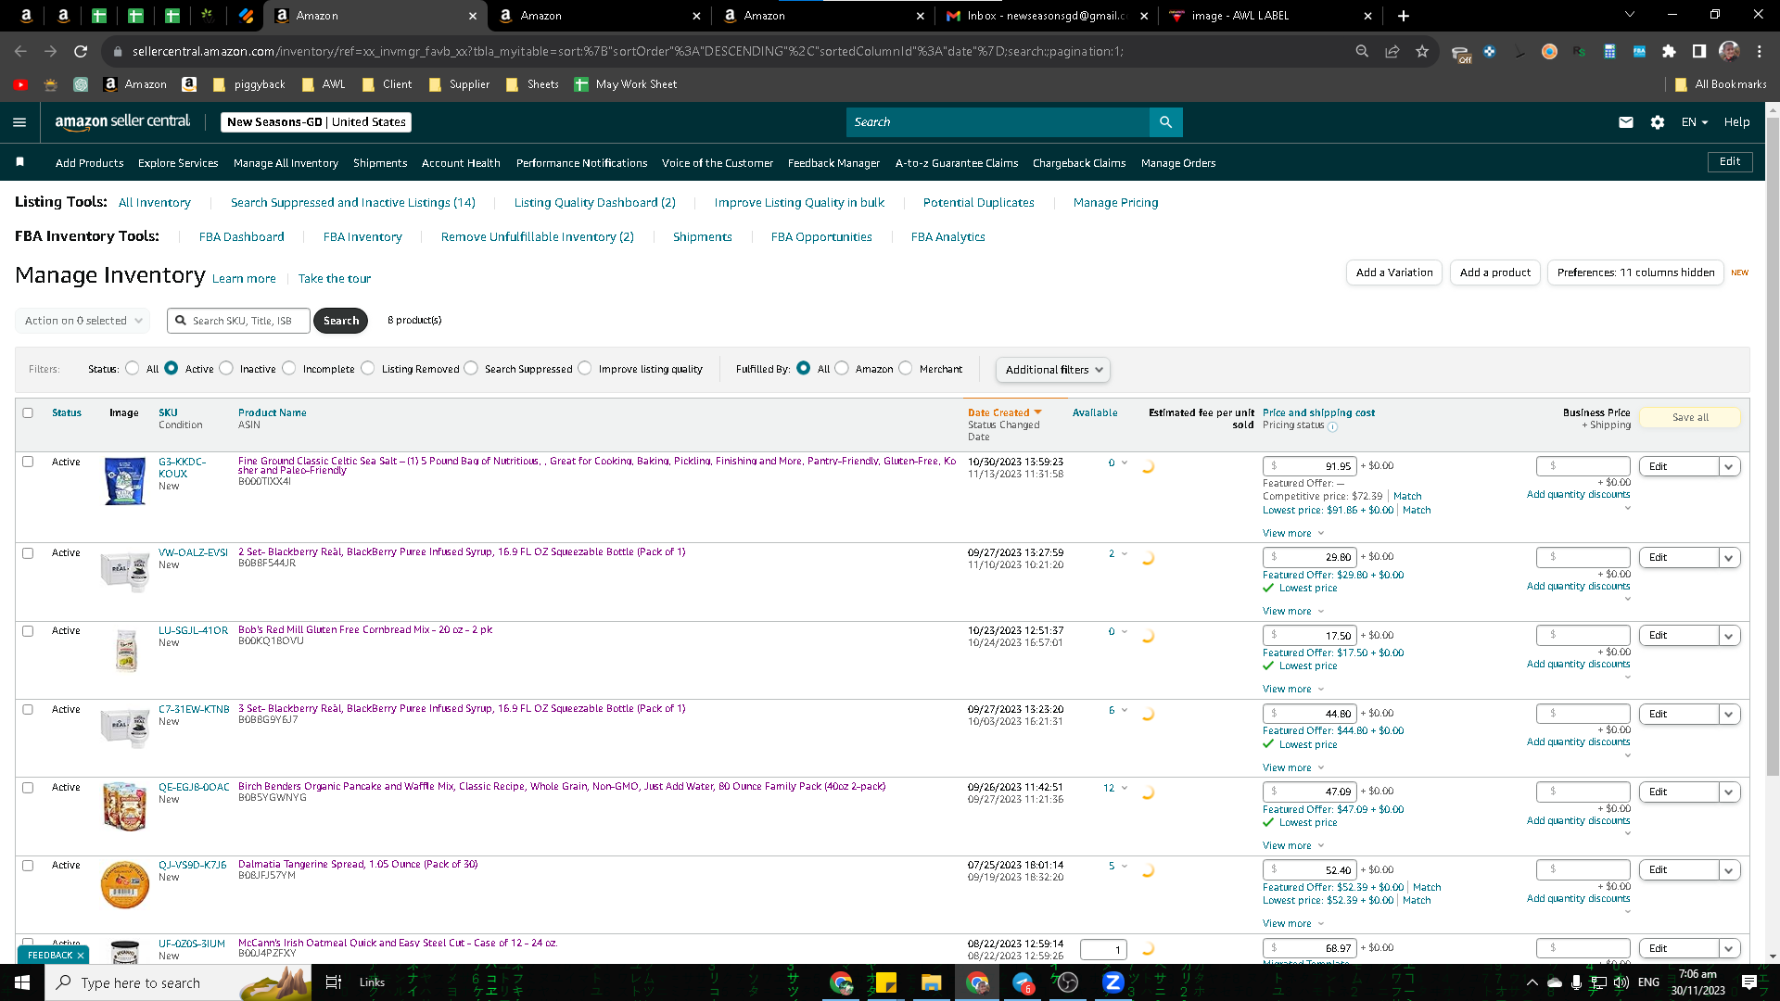
Task: Open Manage All Inventory in nav bar
Action: coord(286,163)
